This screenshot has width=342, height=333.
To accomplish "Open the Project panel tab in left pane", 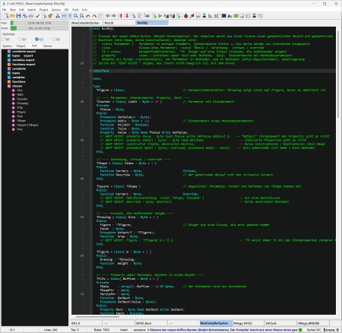I will [x=21, y=46].
